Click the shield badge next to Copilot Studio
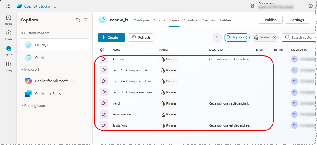This screenshot has width=317, height=145. [55, 6]
